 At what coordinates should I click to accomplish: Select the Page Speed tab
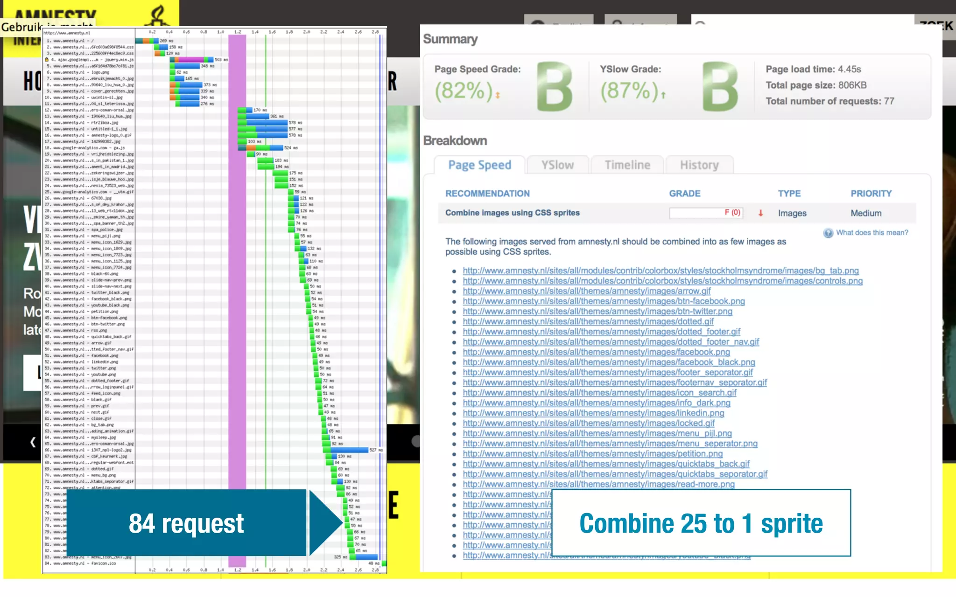(x=479, y=165)
